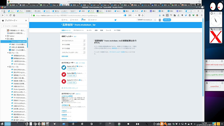Open Firefox home page icon
224x126 pixels.
(x=14, y=15)
